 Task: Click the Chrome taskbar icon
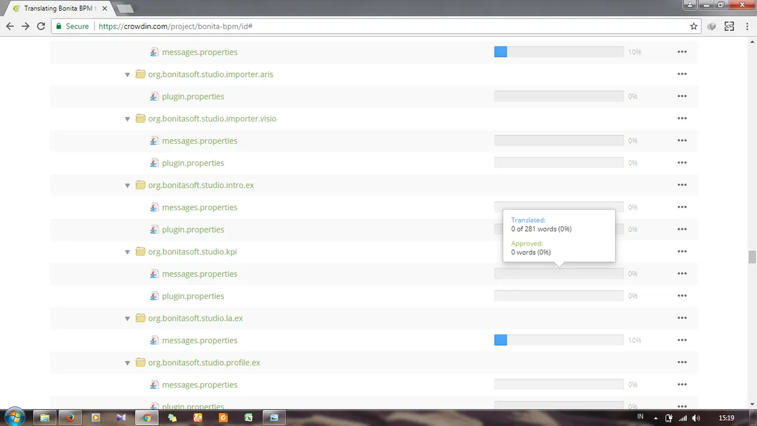147,418
